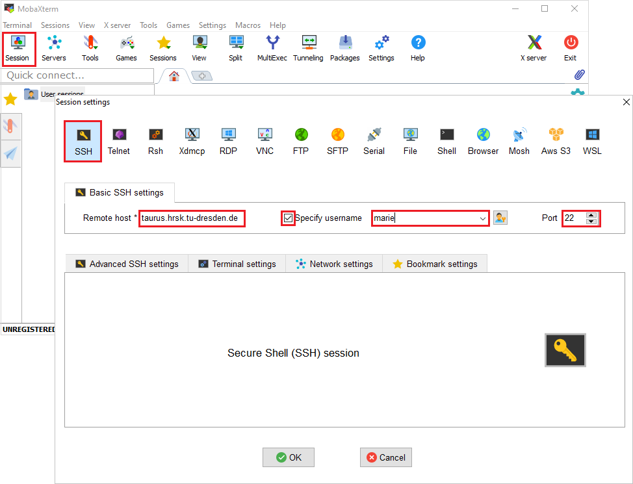Open the Macros menu
The image size is (633, 484).
click(248, 25)
